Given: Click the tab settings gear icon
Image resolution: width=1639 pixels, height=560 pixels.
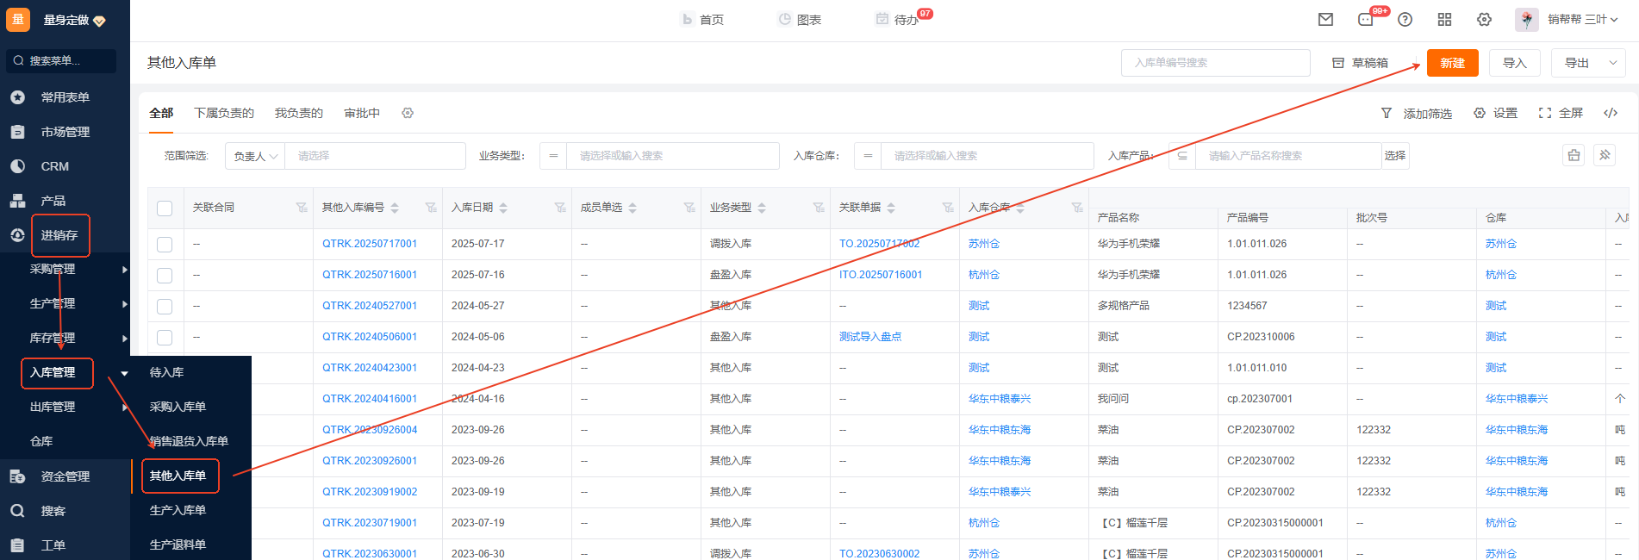Looking at the screenshot, I should pos(408,113).
